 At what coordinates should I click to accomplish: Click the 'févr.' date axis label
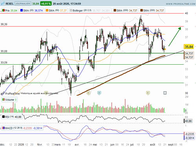(40, 145)
